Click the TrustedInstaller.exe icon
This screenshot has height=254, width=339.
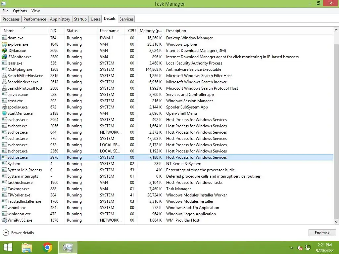point(4,201)
